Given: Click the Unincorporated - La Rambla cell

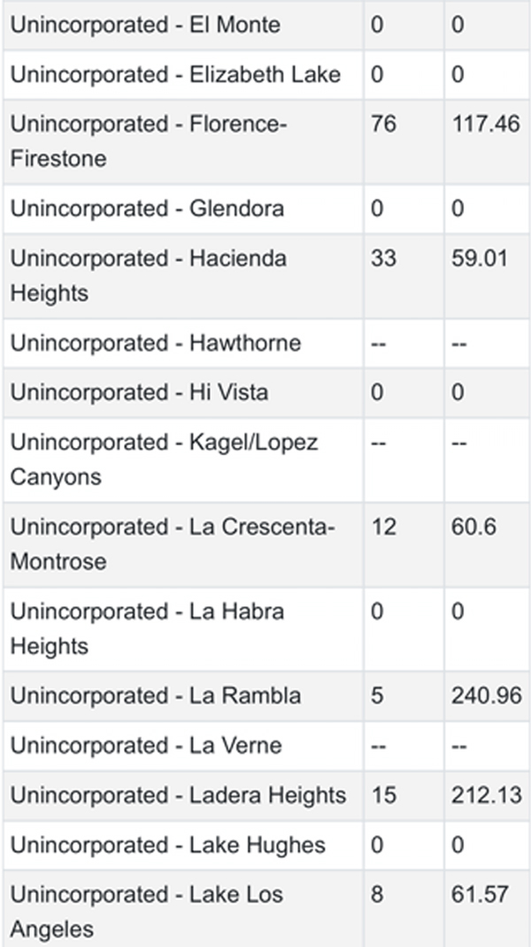Looking at the screenshot, I should click(155, 696).
